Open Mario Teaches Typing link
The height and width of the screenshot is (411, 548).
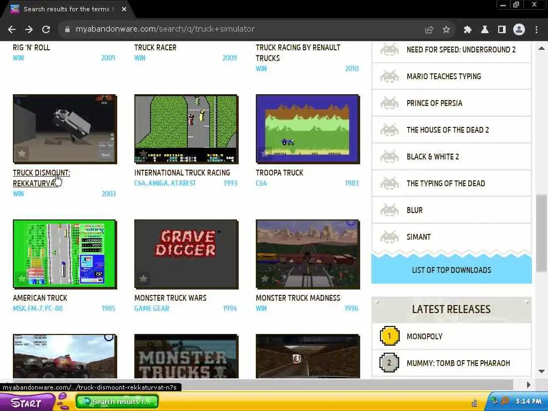444,76
